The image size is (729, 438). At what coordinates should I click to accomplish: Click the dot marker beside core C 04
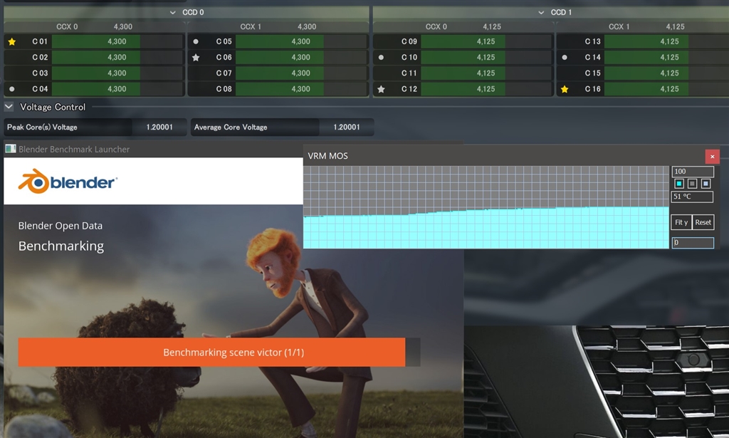click(x=12, y=89)
